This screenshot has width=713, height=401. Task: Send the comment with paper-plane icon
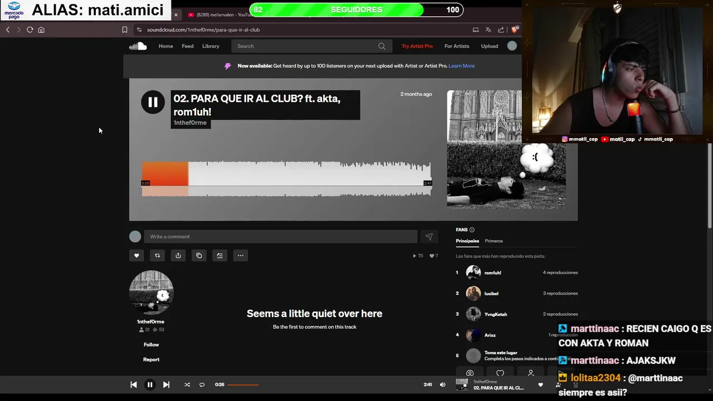pyautogui.click(x=429, y=237)
